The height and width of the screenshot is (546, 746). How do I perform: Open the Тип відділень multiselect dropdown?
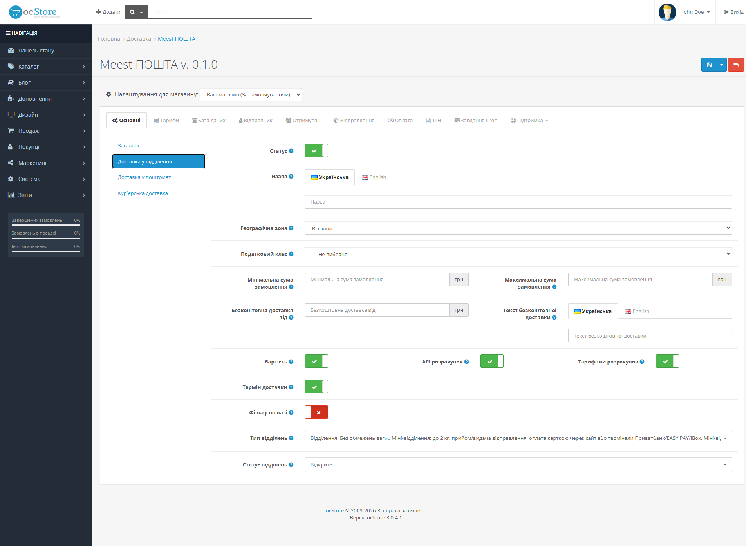[518, 438]
